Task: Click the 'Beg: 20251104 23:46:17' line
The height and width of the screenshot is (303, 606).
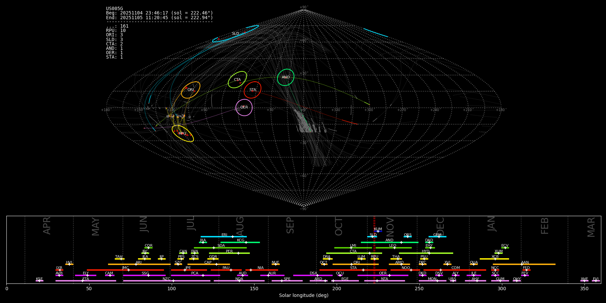Action: click(160, 13)
